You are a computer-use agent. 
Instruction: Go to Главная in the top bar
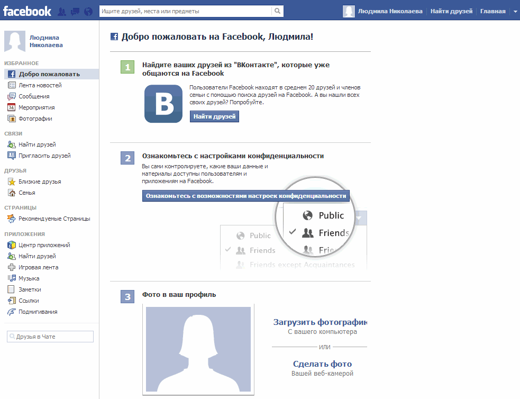[493, 11]
